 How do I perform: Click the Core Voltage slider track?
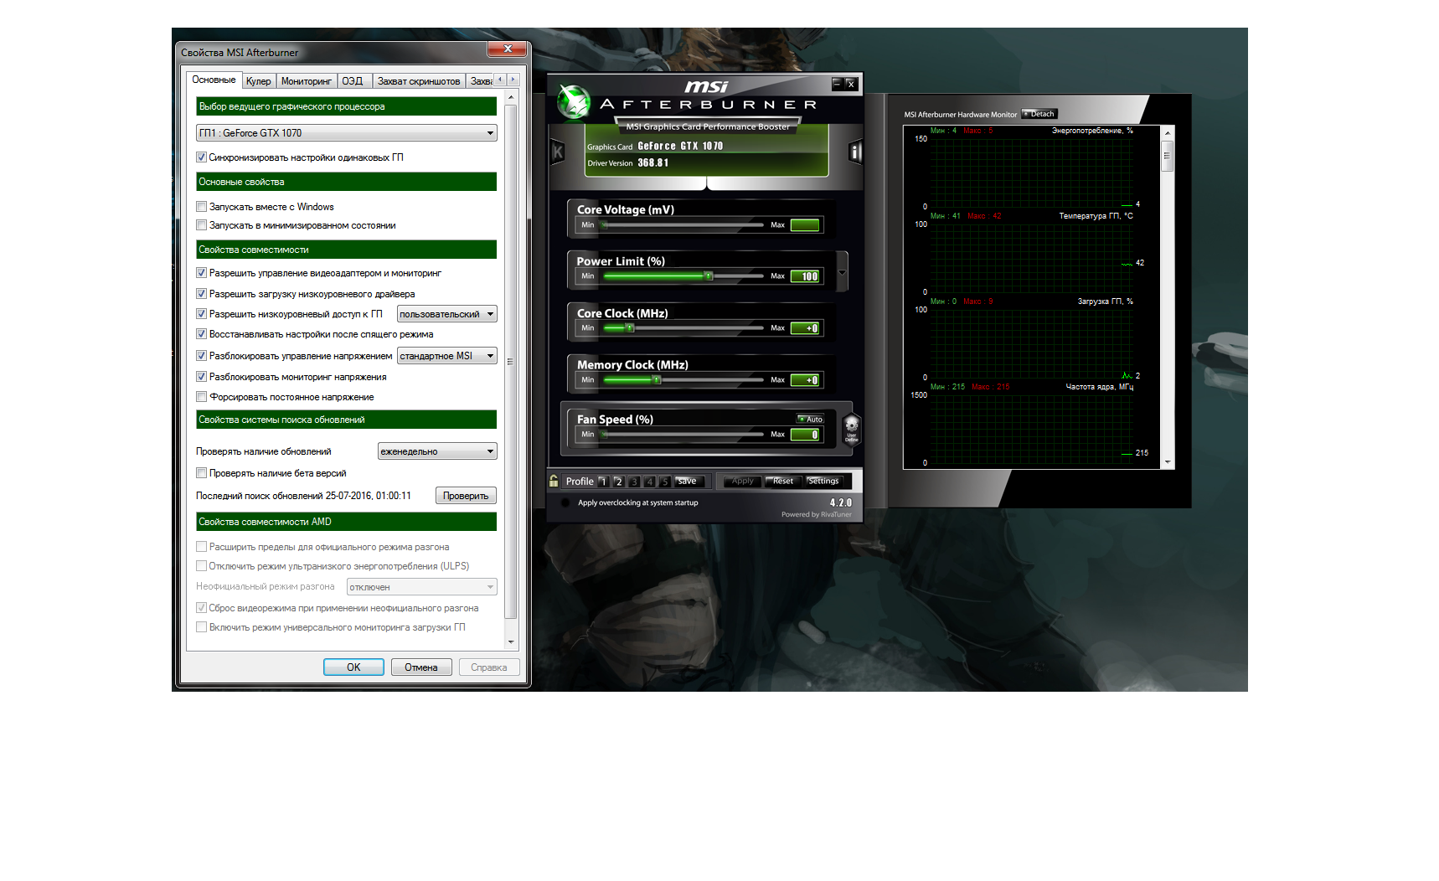pos(683,224)
